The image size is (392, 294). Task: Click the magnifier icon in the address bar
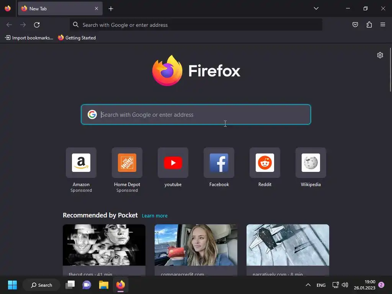click(x=75, y=24)
